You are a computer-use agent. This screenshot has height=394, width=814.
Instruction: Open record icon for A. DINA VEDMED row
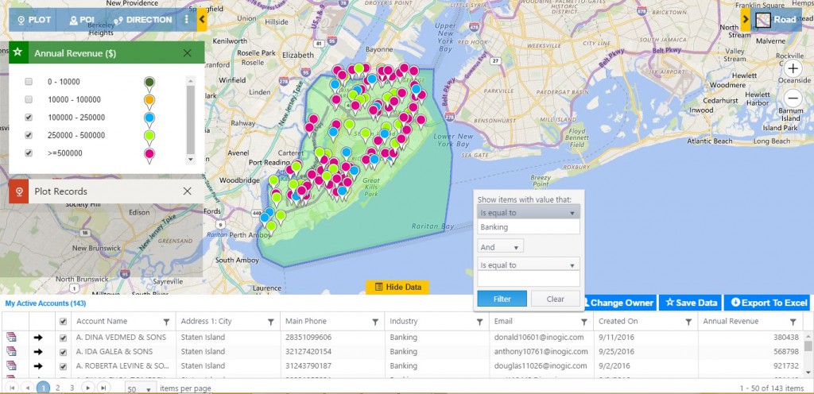tap(11, 337)
